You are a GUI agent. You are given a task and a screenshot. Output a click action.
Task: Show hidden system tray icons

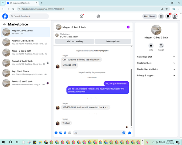153,142
